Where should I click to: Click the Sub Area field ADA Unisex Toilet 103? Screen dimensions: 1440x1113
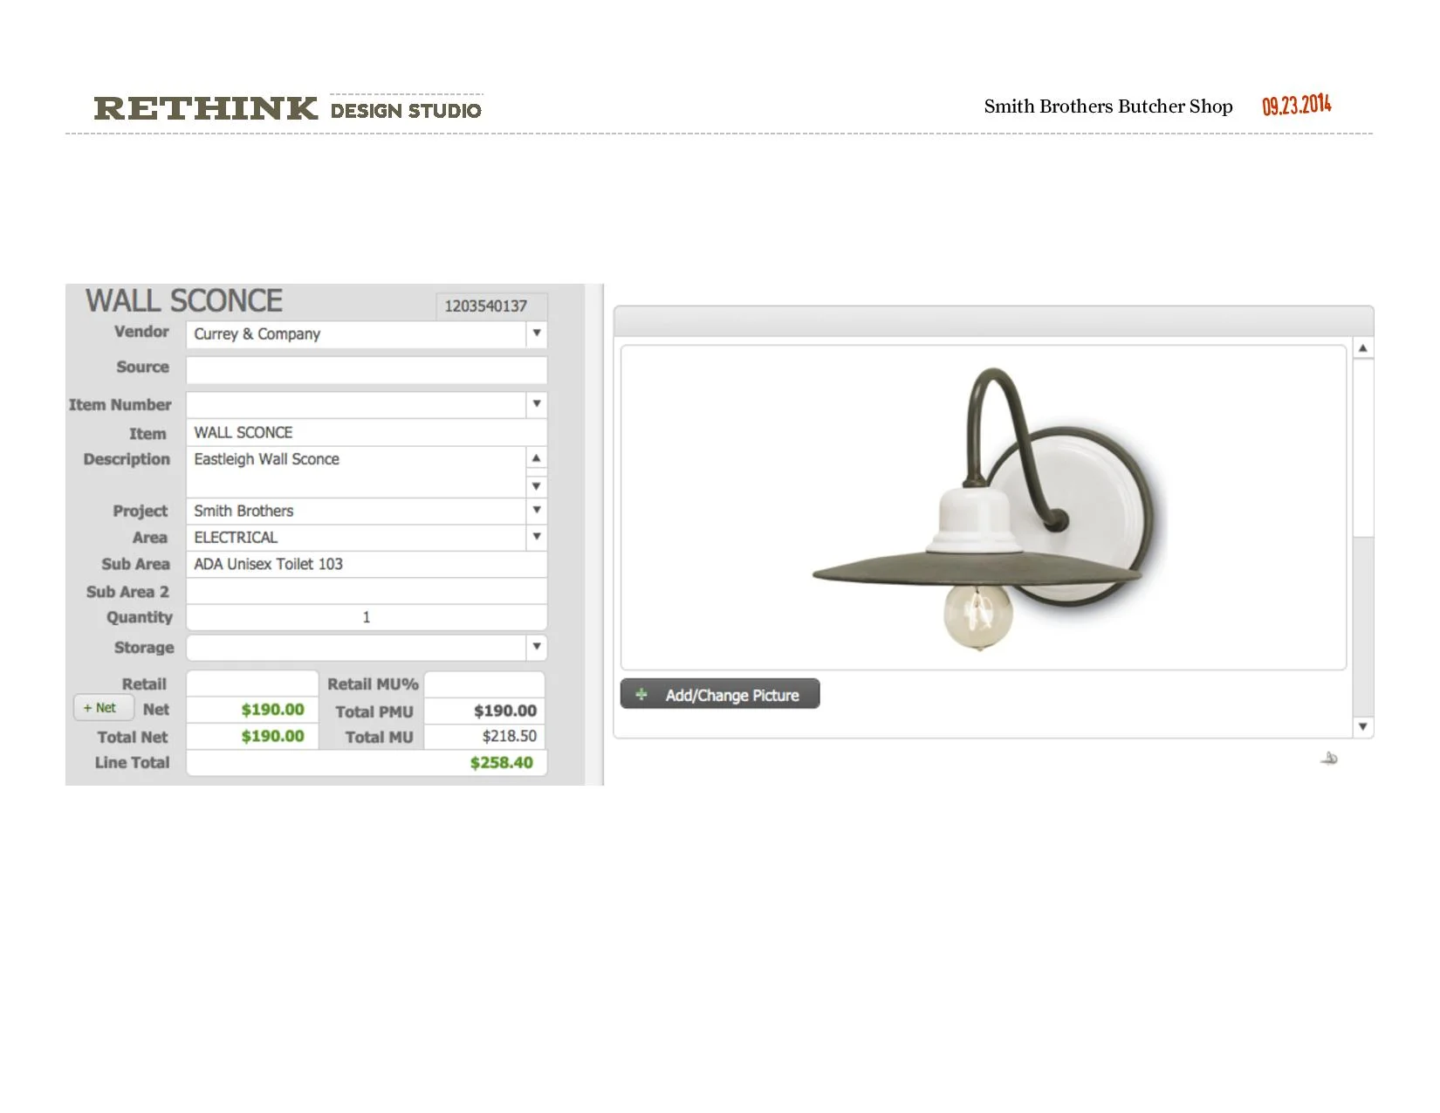pos(367,564)
